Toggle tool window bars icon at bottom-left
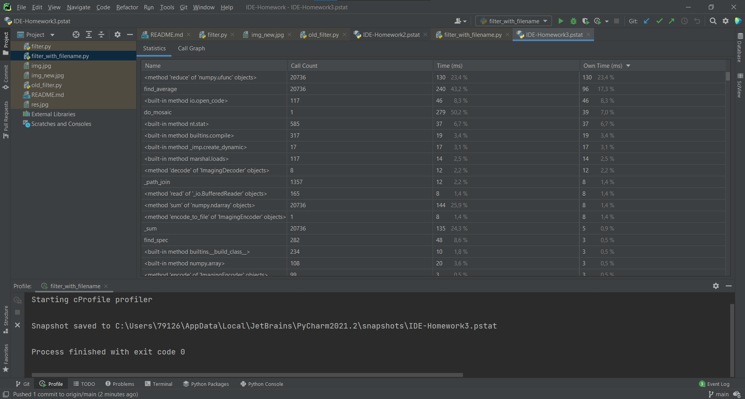Image resolution: width=745 pixels, height=399 pixels. tap(6, 394)
